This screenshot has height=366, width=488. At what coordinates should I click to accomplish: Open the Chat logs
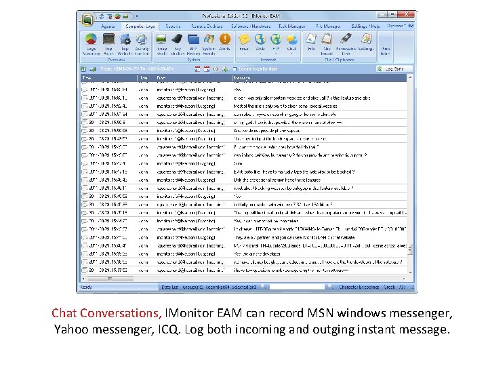pos(291,43)
